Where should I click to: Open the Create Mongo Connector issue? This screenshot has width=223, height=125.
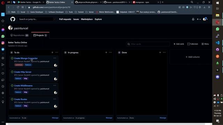coord(26,58)
